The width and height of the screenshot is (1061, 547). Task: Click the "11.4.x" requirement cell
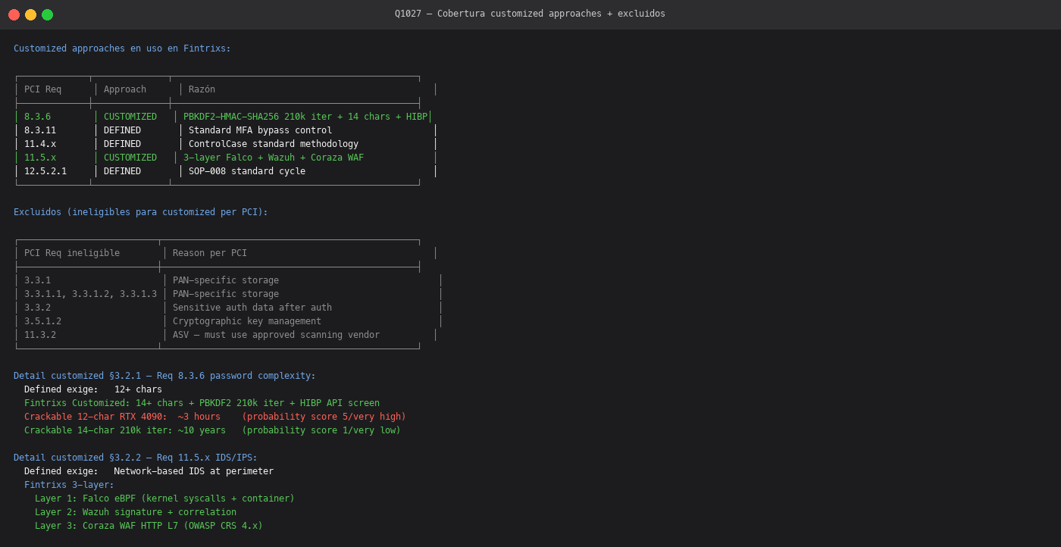40,144
